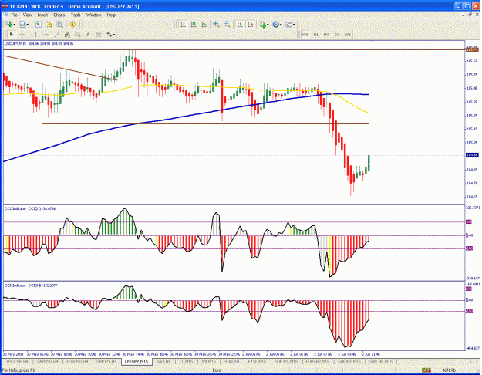This screenshot has height=375, width=482.
Task: Switch timeframe to M15
Action: (x=305, y=35)
